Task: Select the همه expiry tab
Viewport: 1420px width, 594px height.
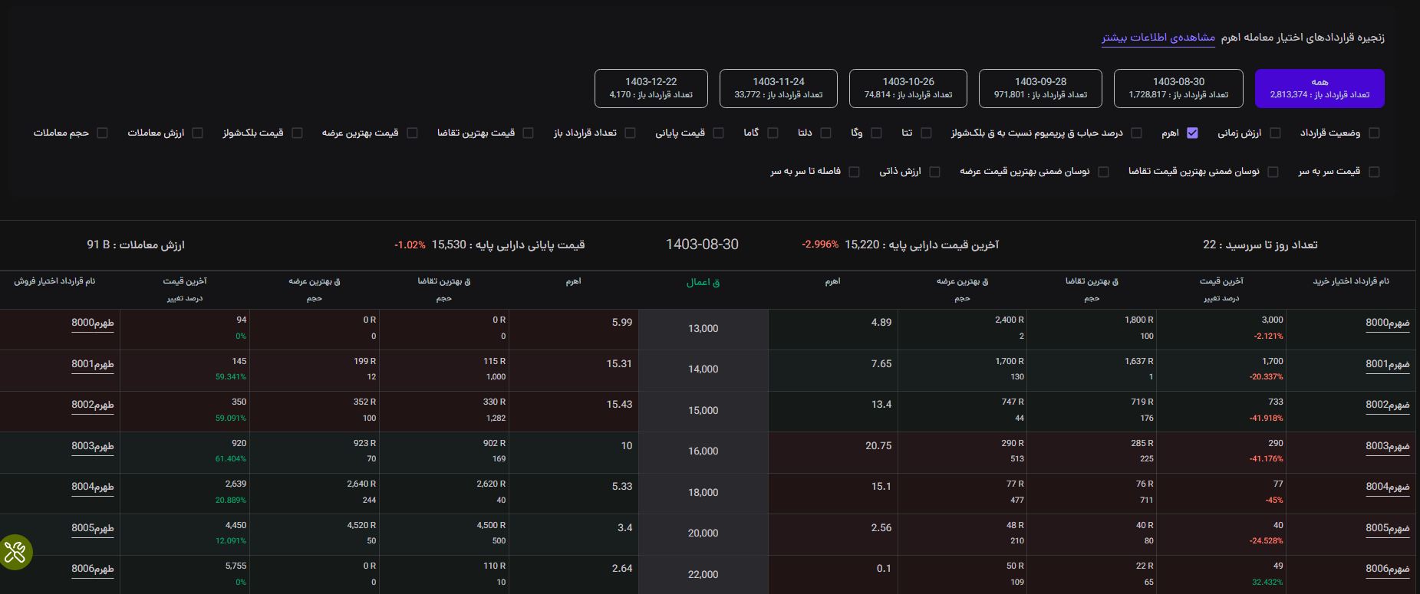Action: (x=1320, y=88)
